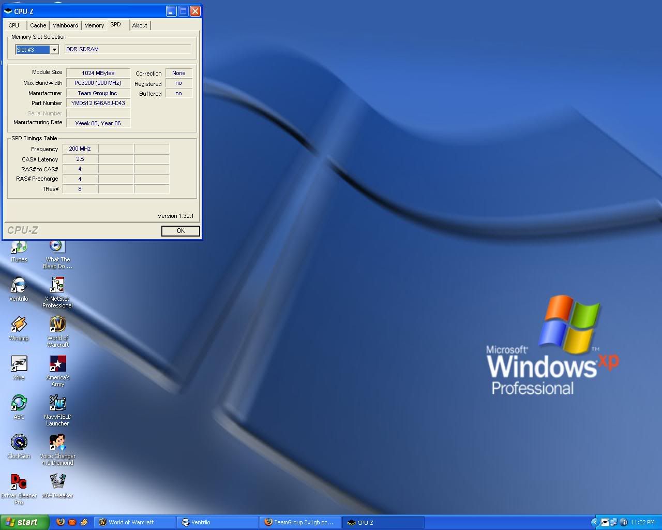Viewport: 662px width, 530px height.
Task: Open the Mainboard tab
Action: point(65,25)
